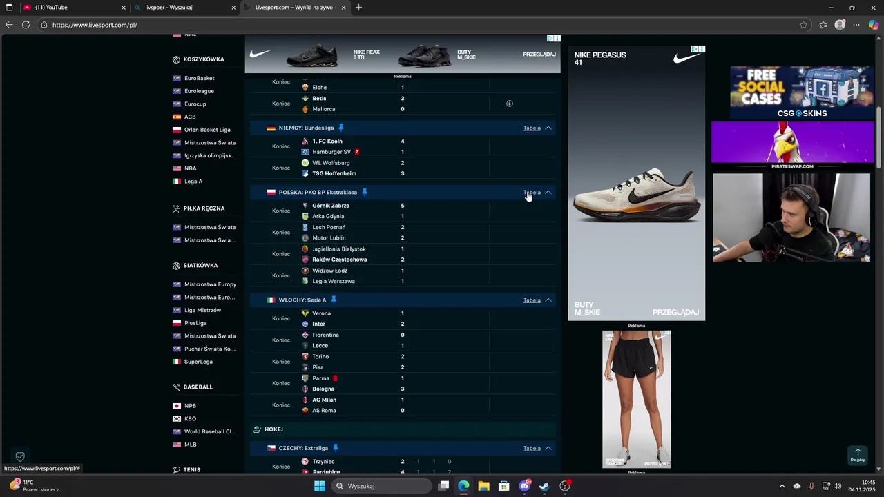
Task: Toggle the pin for CZECHY: Extraliga
Action: [336, 447]
